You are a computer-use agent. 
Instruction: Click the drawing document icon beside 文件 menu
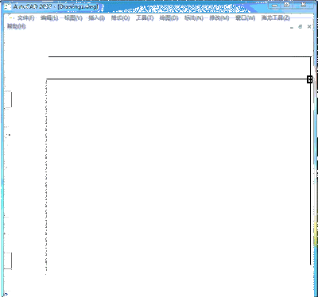click(10, 18)
